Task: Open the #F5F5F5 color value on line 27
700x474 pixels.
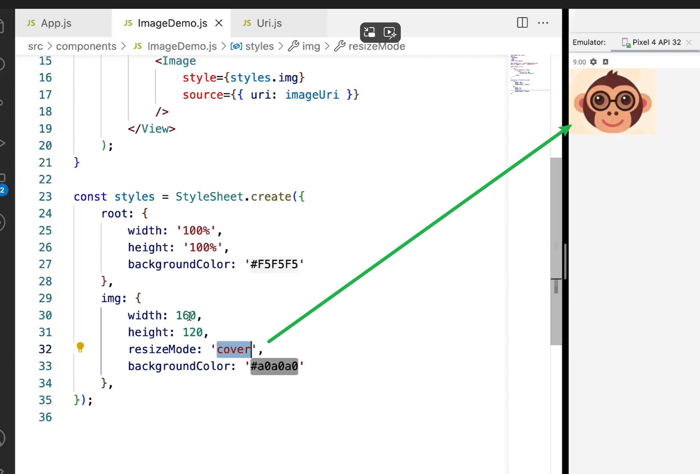Action: click(x=274, y=264)
